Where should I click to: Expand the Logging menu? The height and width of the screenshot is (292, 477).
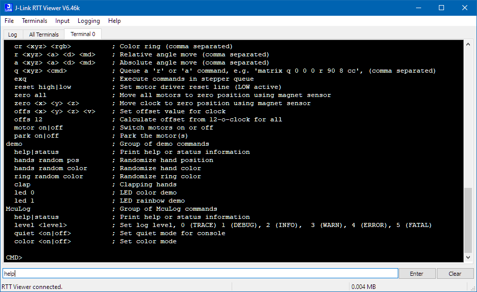(x=89, y=21)
